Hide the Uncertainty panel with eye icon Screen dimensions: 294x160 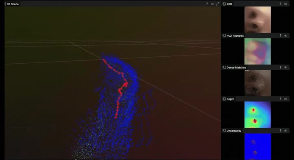(x=285, y=131)
